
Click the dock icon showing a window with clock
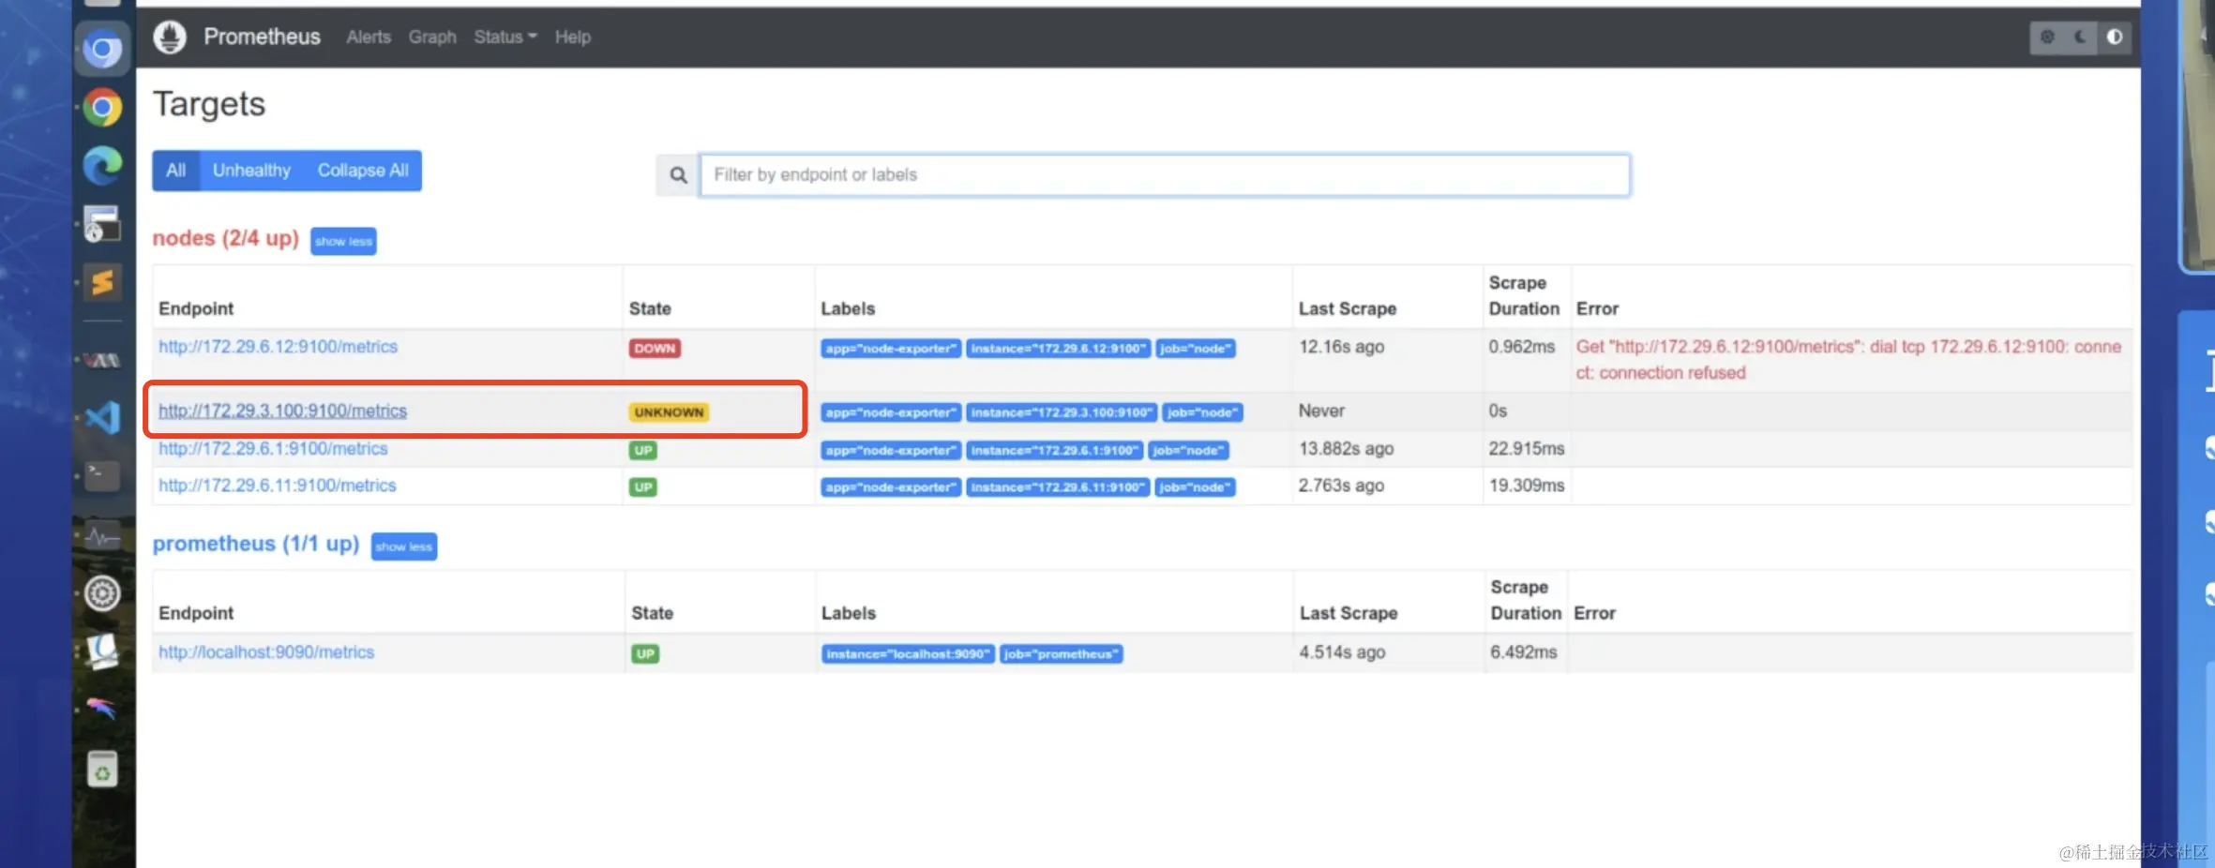(102, 224)
